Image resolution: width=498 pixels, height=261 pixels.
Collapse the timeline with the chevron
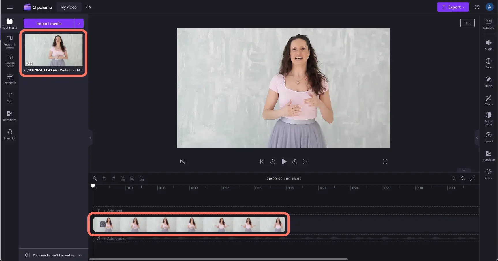(x=464, y=170)
